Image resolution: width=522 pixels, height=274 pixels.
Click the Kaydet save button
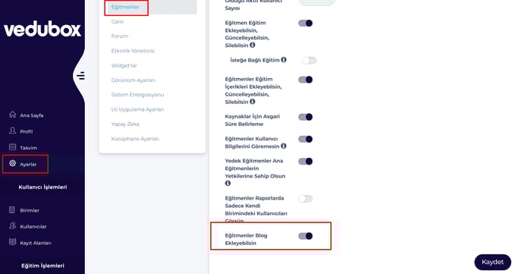click(492, 263)
